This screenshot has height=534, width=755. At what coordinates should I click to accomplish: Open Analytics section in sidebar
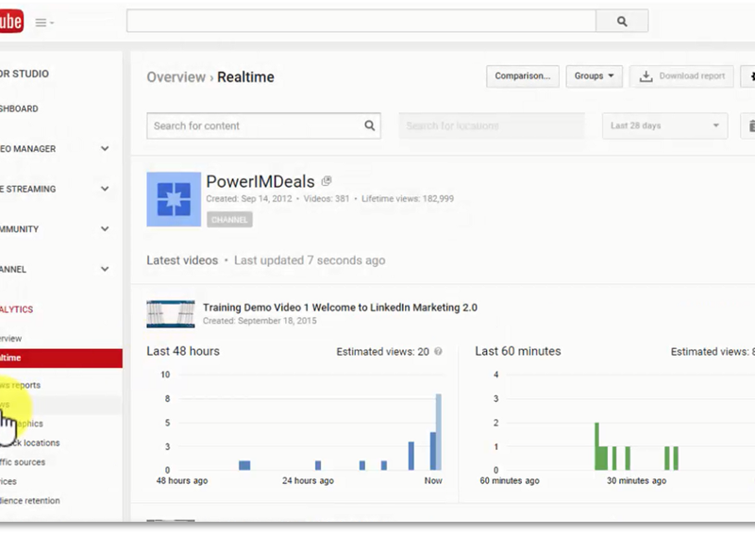click(17, 309)
